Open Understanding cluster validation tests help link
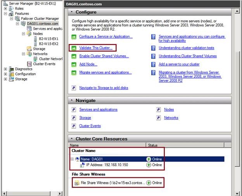Image resolution: width=242 pixels, height=196 pixels. [x=187, y=48]
